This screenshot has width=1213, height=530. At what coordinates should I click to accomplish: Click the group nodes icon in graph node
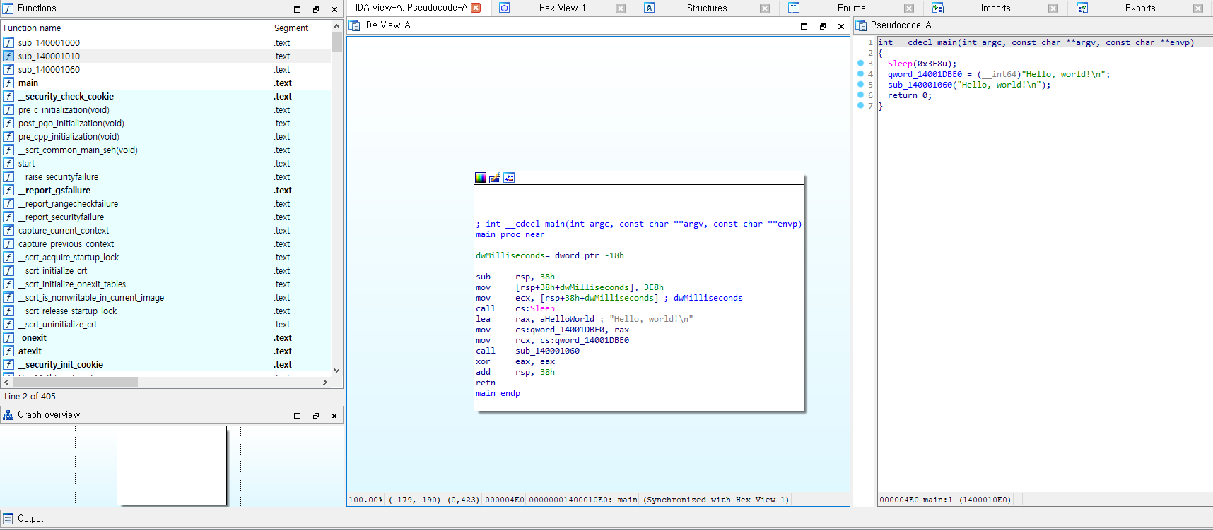point(509,178)
